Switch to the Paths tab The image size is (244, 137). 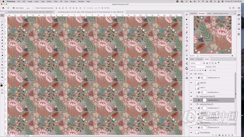click(x=192, y=59)
